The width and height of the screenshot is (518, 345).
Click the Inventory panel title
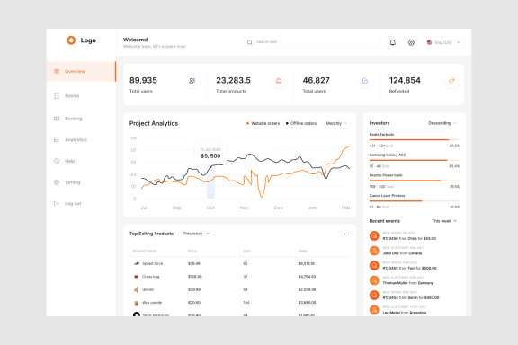pyautogui.click(x=380, y=123)
